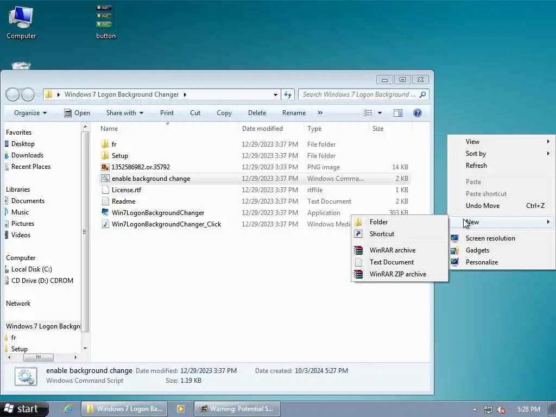Open Personalize from context menu
Screen dimensions: 556x417
pyautogui.click(x=501, y=262)
